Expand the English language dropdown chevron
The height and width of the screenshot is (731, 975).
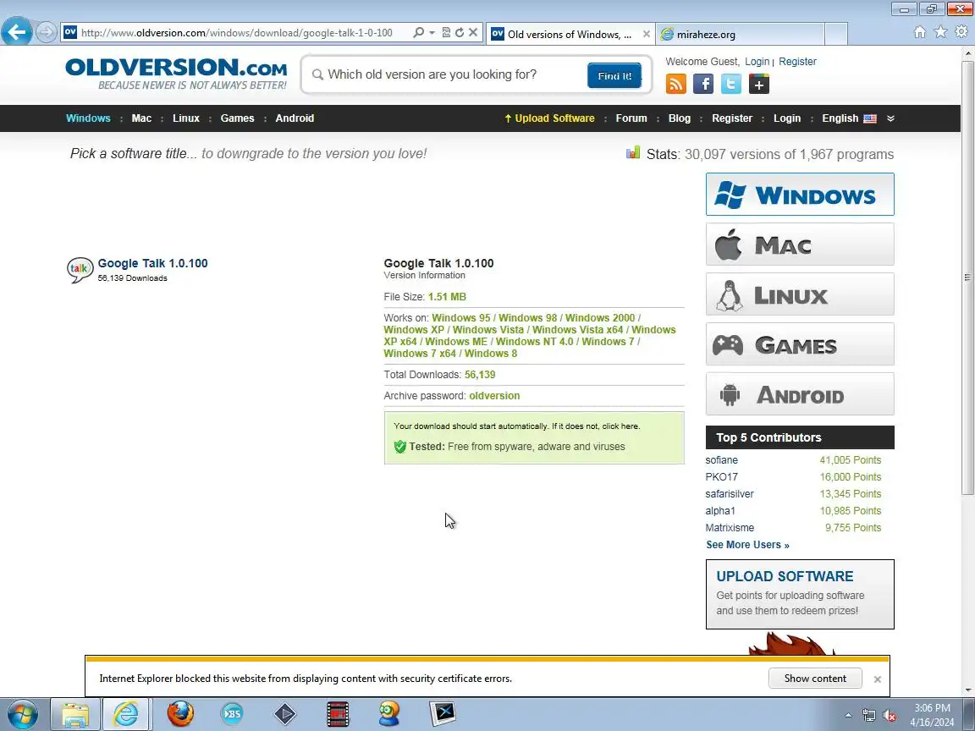890,118
